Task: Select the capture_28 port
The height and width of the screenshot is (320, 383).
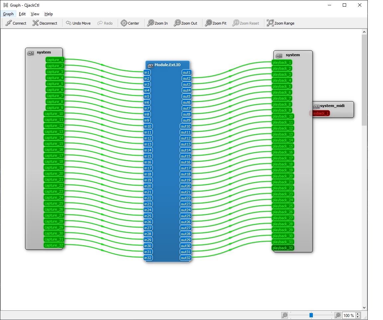Action: coord(54,221)
